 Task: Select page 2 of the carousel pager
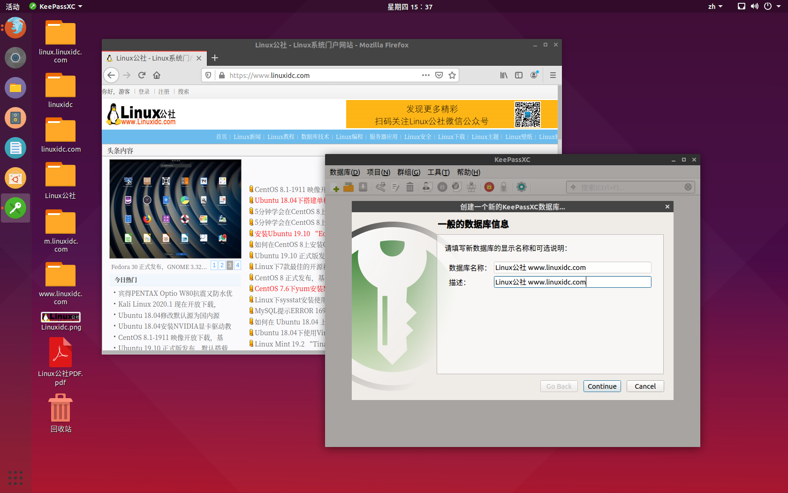click(222, 265)
